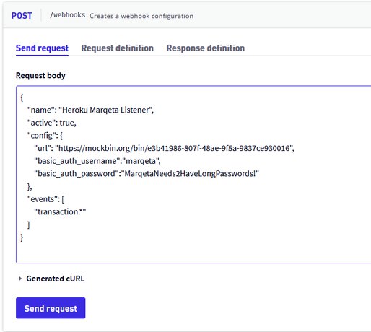Click the /webhooks endpoint path
Image resolution: width=371 pixels, height=332 pixels.
point(68,15)
